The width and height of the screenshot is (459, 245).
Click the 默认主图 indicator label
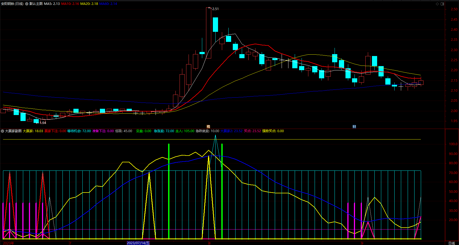[36, 4]
